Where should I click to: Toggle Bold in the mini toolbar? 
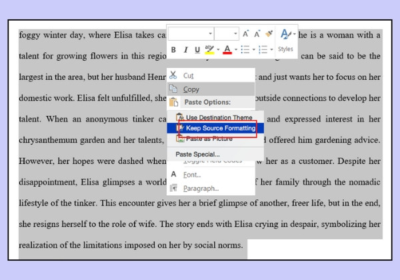[x=173, y=50]
